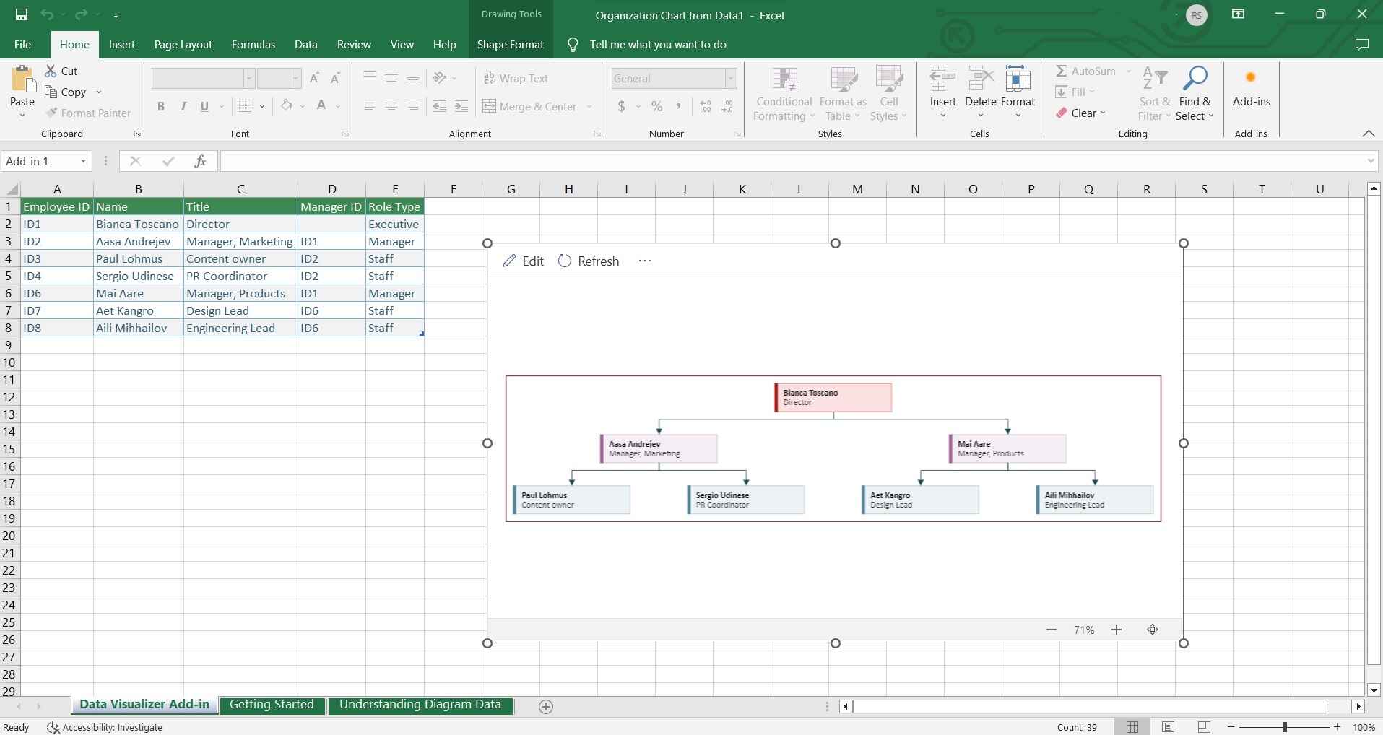Switch to Normal view in status bar
This screenshot has height=735, width=1383.
[x=1132, y=727]
